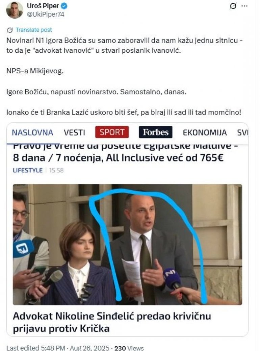
Task: Click the partially visible SVI tab
Action: [x=242, y=132]
